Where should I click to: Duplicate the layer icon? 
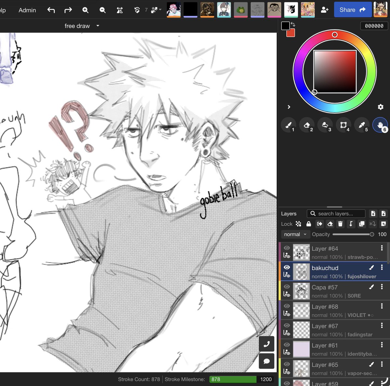(x=361, y=224)
